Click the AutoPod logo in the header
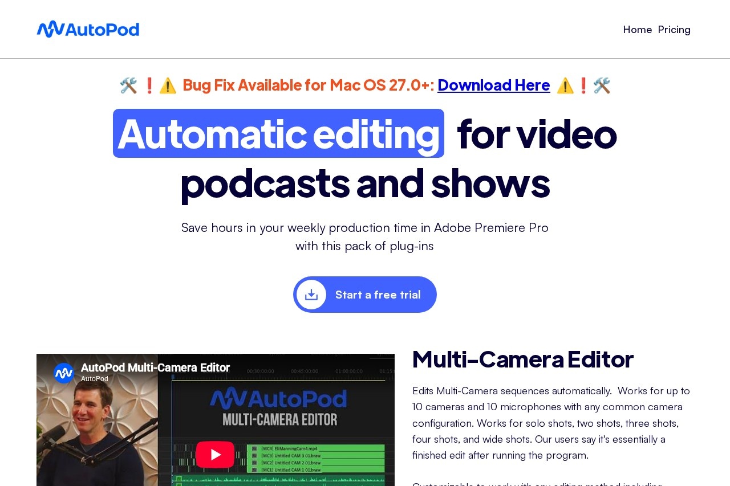 click(x=88, y=29)
